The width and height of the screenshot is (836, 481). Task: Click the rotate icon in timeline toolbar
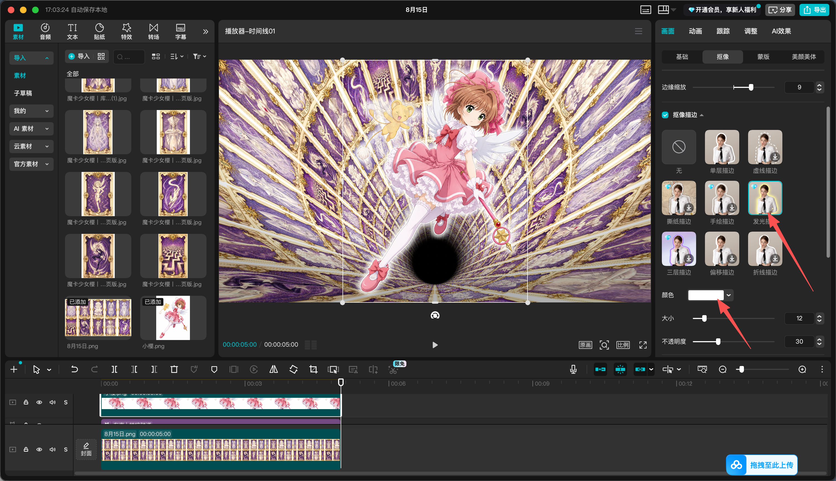point(293,369)
